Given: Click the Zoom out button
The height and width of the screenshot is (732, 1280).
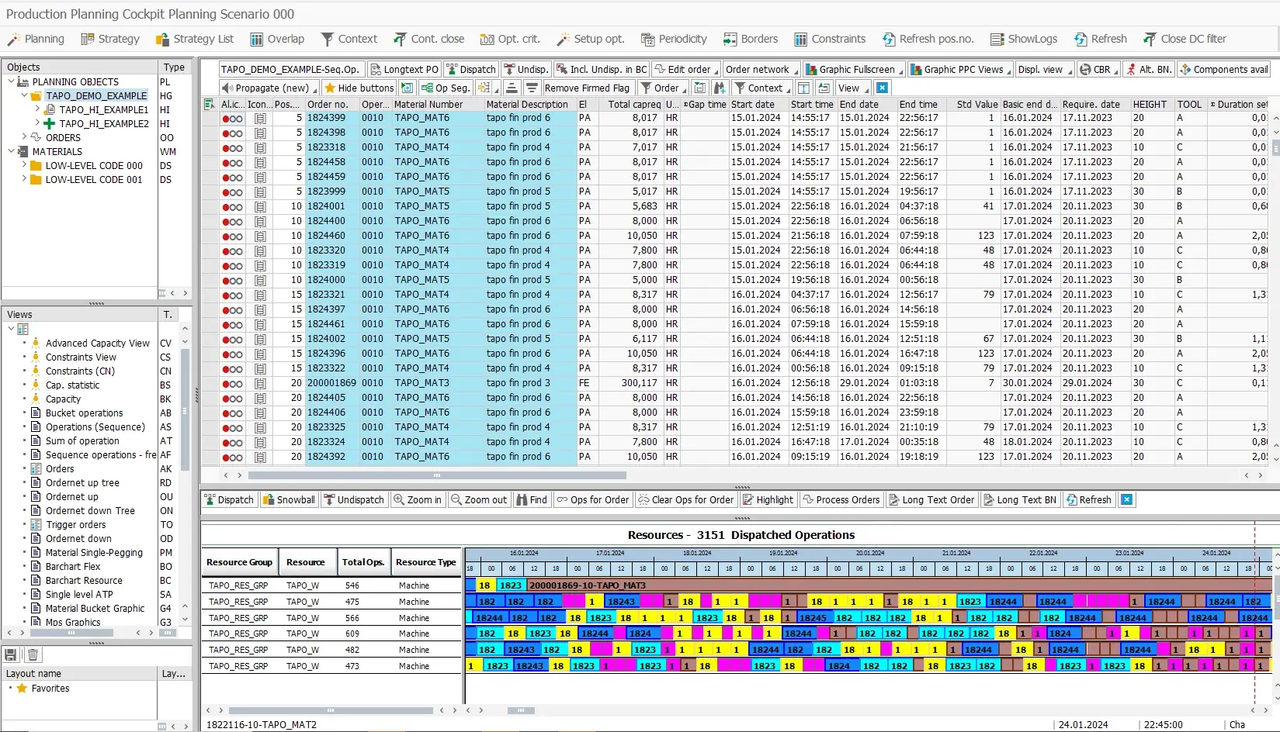Looking at the screenshot, I should (478, 499).
